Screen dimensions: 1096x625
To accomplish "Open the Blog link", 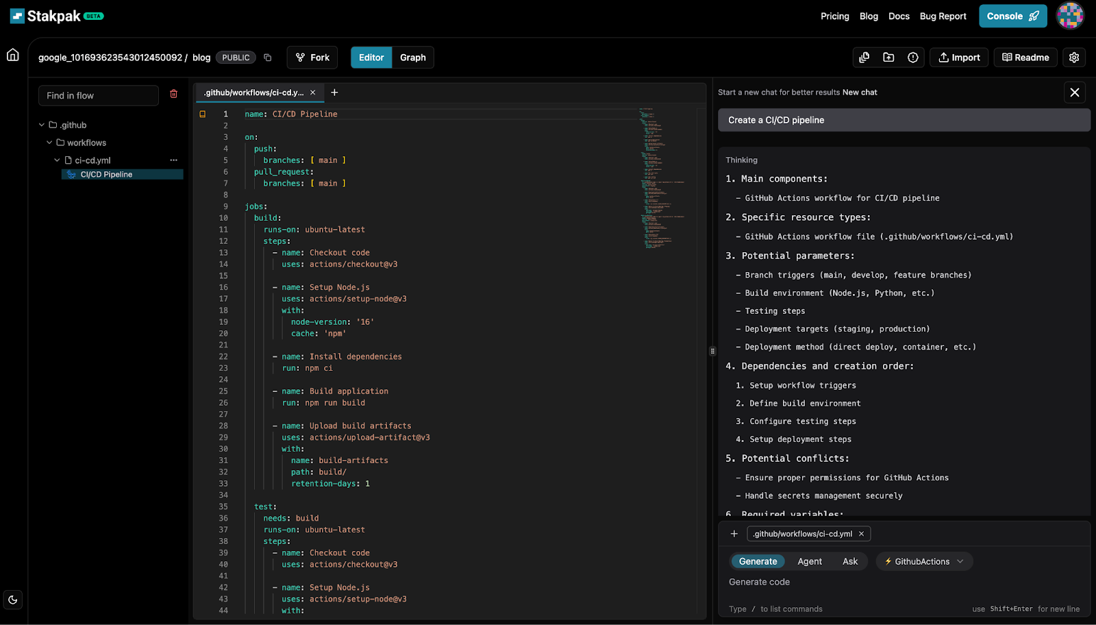I will (869, 16).
